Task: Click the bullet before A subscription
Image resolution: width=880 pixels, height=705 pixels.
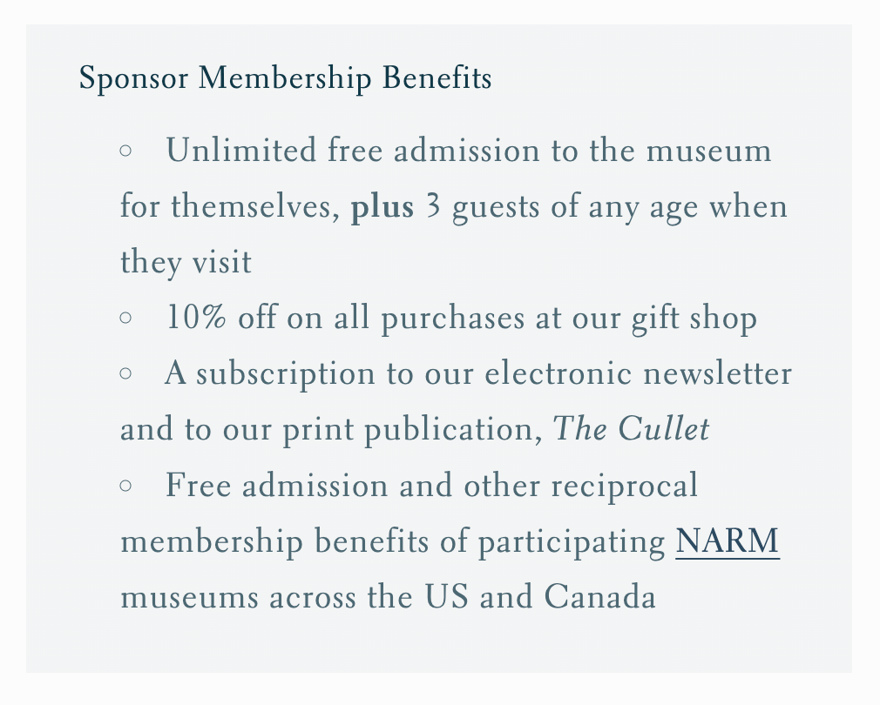Action: click(x=125, y=374)
